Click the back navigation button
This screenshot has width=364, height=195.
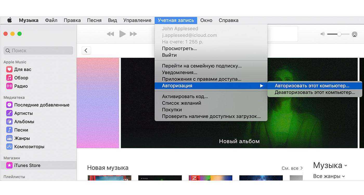(86, 50)
